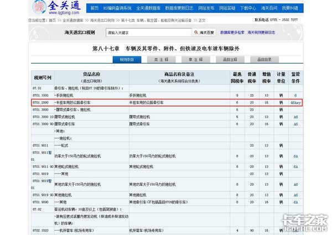The height and width of the screenshot is (235, 332).
Task: Open the supervision link 6 in the 手扶拖拉机 row
Action: (295, 96)
